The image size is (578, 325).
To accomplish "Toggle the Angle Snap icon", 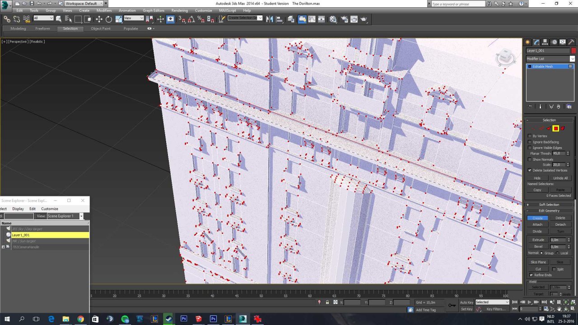I will point(191,19).
